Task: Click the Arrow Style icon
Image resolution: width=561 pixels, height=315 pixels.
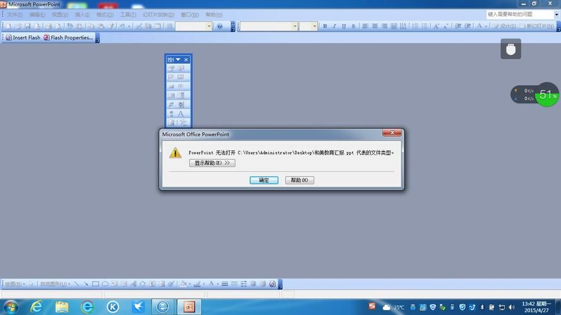Action: pyautogui.click(x=244, y=284)
